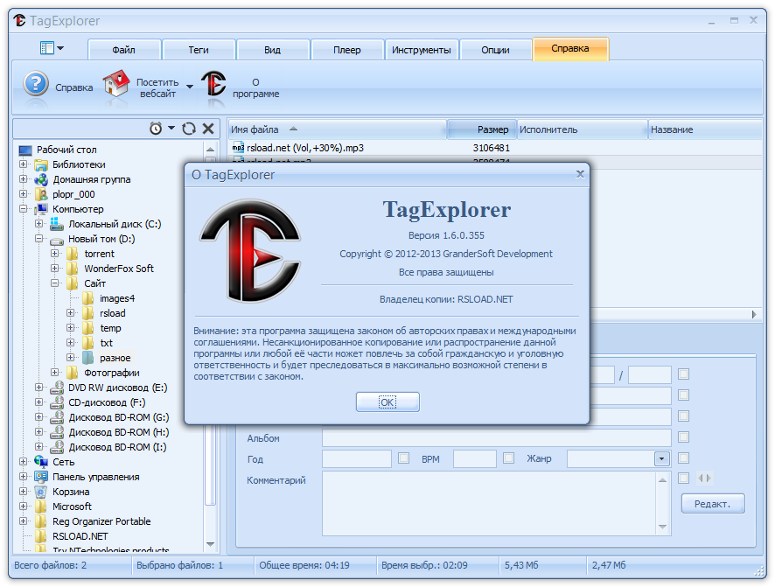Click OK in the О TagExplorer dialog
This screenshot has height=587, width=775.
[387, 402]
